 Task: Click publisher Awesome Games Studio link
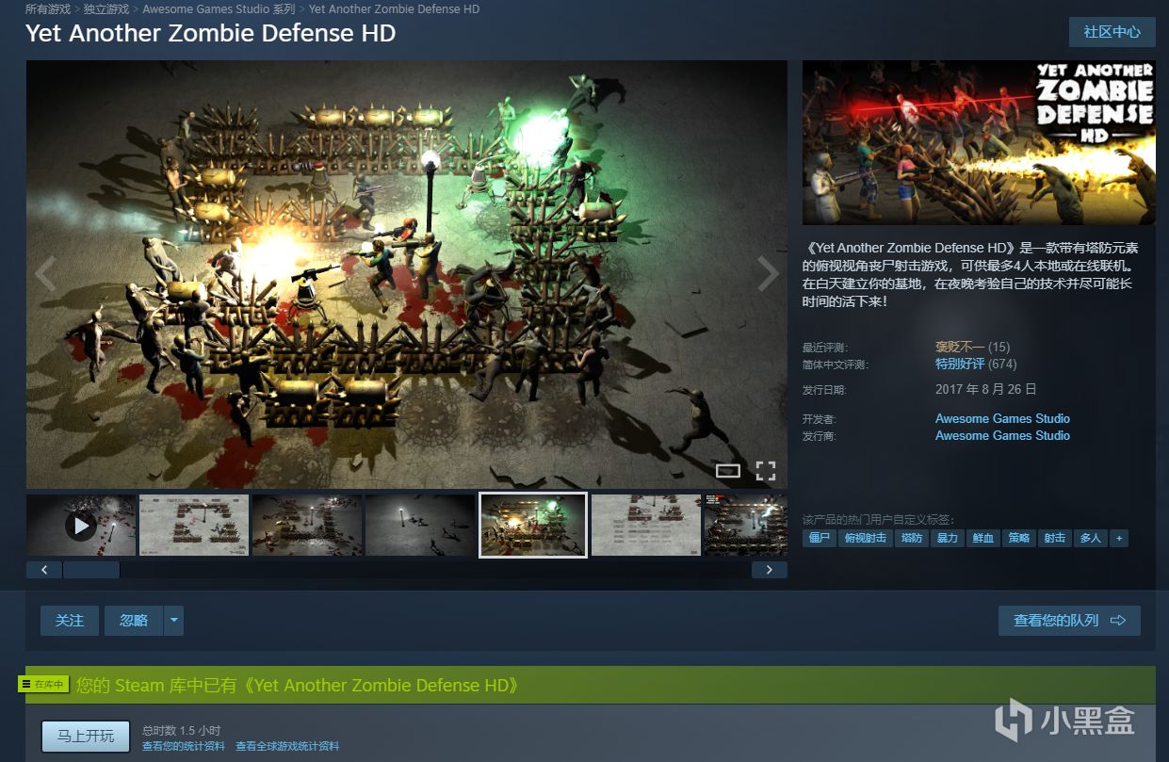point(1002,435)
